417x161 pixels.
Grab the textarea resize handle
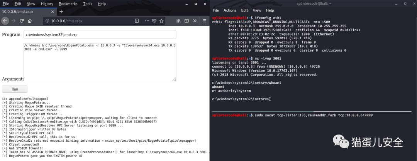174,79
